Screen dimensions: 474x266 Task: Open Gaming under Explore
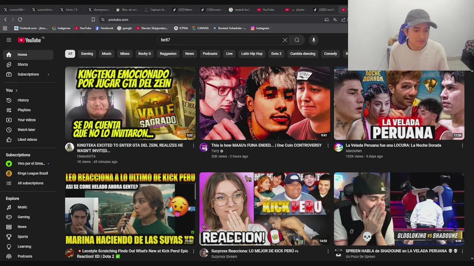[28, 217]
